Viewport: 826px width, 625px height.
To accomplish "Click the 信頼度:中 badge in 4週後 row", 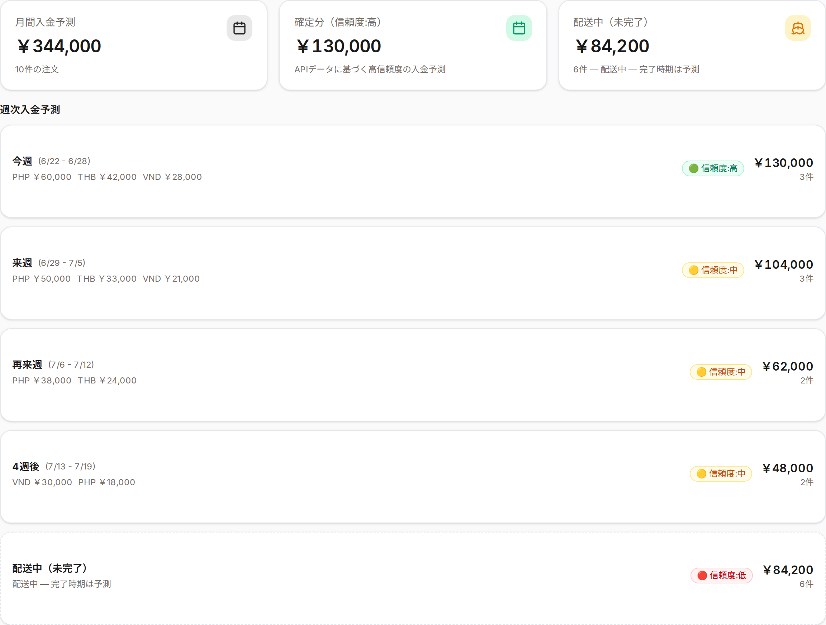I will pos(720,473).
